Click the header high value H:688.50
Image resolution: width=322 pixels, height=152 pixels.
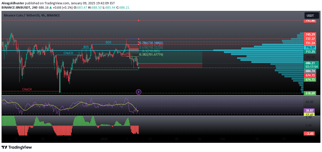coord(95,8)
